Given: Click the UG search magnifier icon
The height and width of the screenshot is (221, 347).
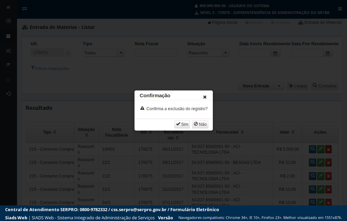Looking at the screenshot, I should [68, 53].
